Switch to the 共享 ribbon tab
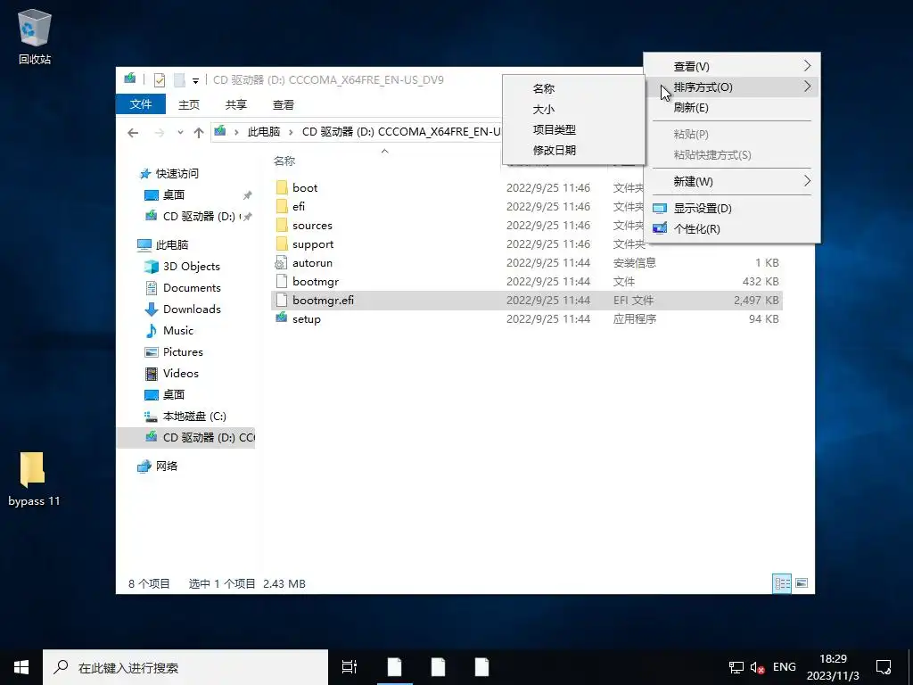This screenshot has width=913, height=685. point(235,104)
